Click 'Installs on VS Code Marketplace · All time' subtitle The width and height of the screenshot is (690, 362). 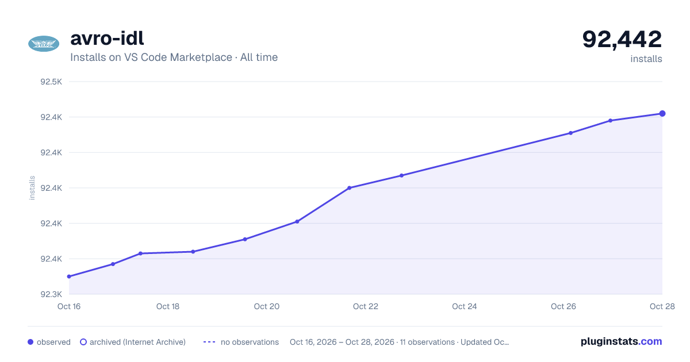174,57
